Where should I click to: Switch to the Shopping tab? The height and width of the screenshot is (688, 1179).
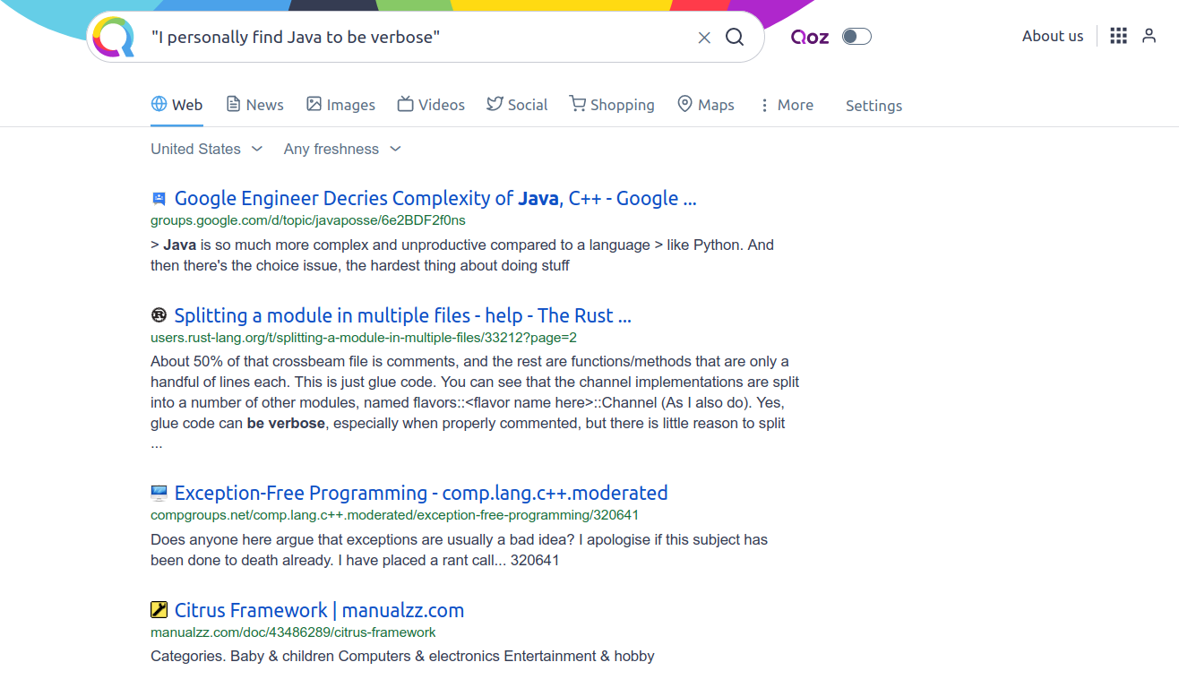click(612, 105)
